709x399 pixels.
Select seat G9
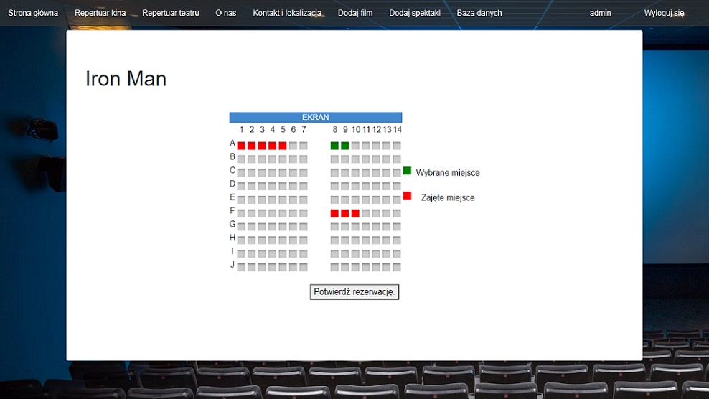(x=345, y=227)
